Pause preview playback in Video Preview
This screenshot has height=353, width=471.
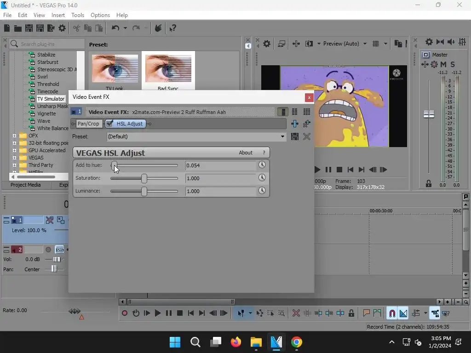click(328, 170)
